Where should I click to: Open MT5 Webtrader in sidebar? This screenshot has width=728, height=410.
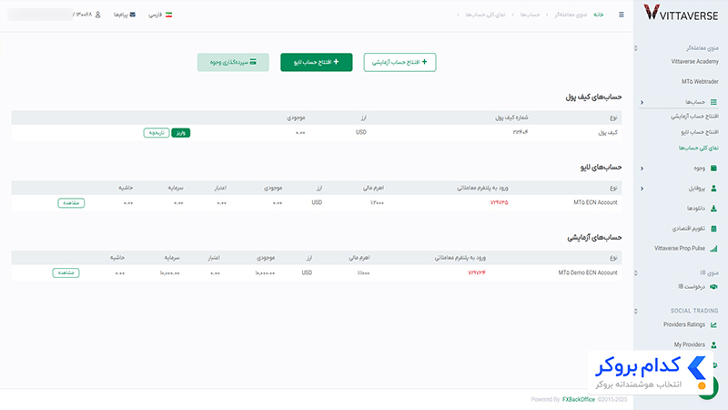click(700, 81)
